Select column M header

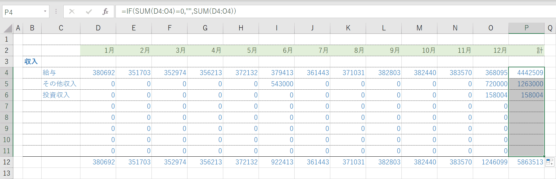(419, 28)
